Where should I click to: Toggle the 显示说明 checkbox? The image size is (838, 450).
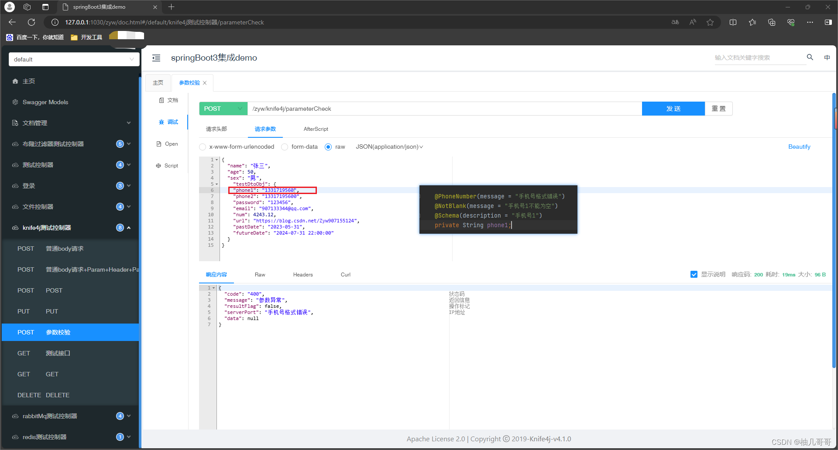pyautogui.click(x=694, y=274)
